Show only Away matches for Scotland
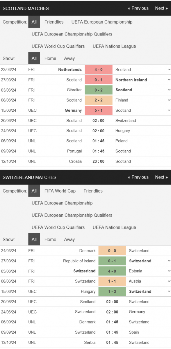This screenshot has height=349, width=171. 69,58
